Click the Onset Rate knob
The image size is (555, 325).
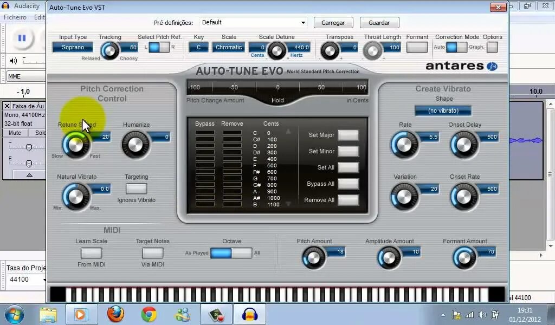pyautogui.click(x=464, y=197)
